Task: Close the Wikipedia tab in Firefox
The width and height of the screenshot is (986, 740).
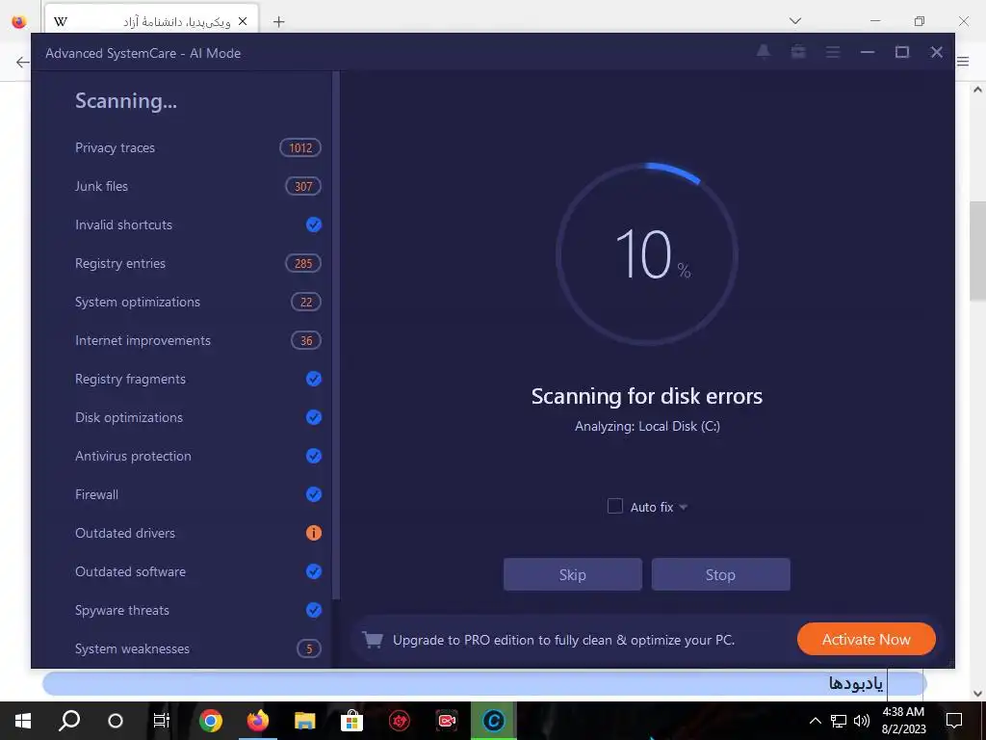Action: coord(243,21)
